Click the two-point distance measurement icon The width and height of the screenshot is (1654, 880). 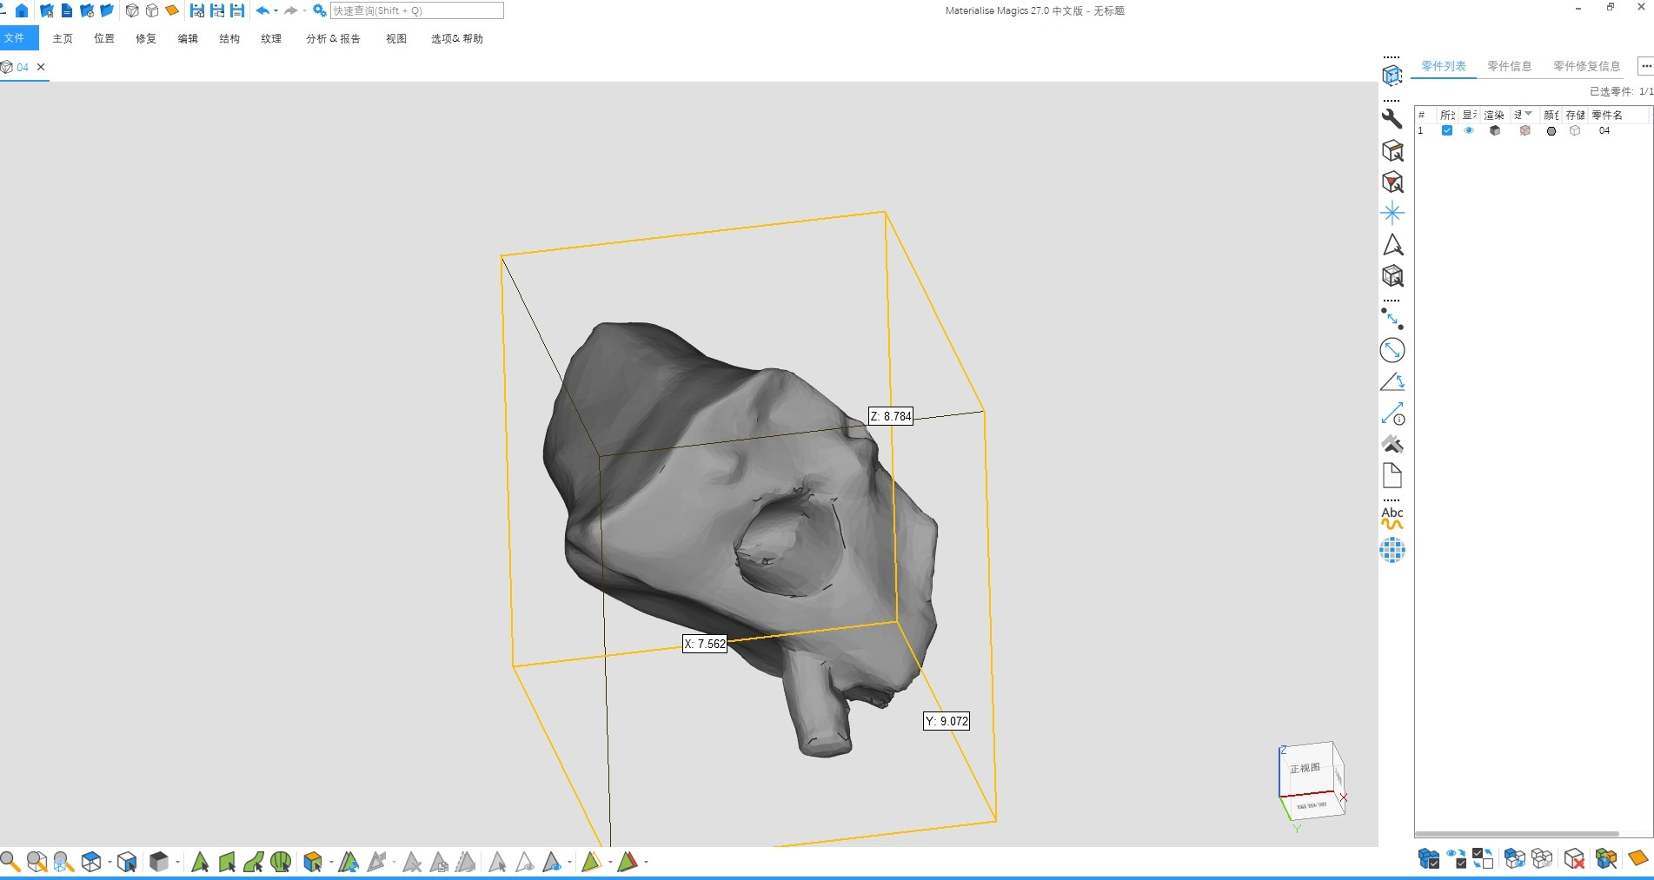click(1392, 319)
